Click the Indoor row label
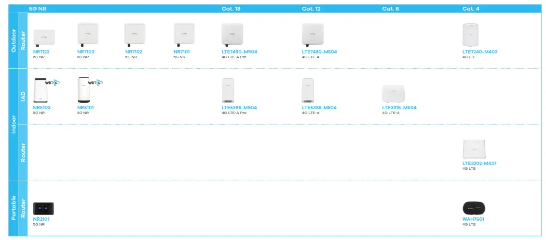Screen dimensions: 546x240 coord(14,125)
